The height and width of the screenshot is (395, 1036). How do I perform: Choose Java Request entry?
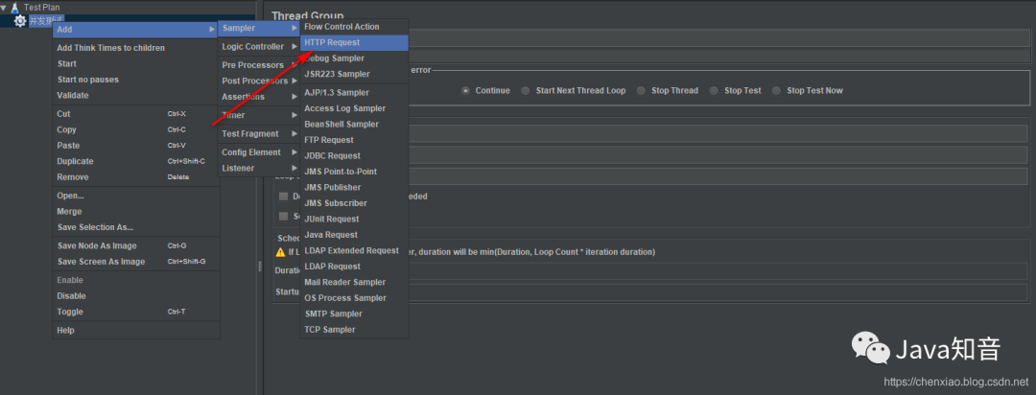[x=354, y=235]
